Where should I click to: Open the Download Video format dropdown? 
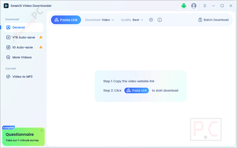click(100, 20)
